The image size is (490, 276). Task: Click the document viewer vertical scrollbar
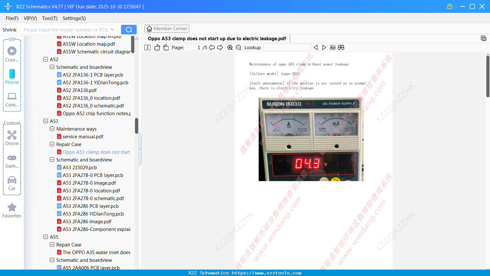point(488,76)
